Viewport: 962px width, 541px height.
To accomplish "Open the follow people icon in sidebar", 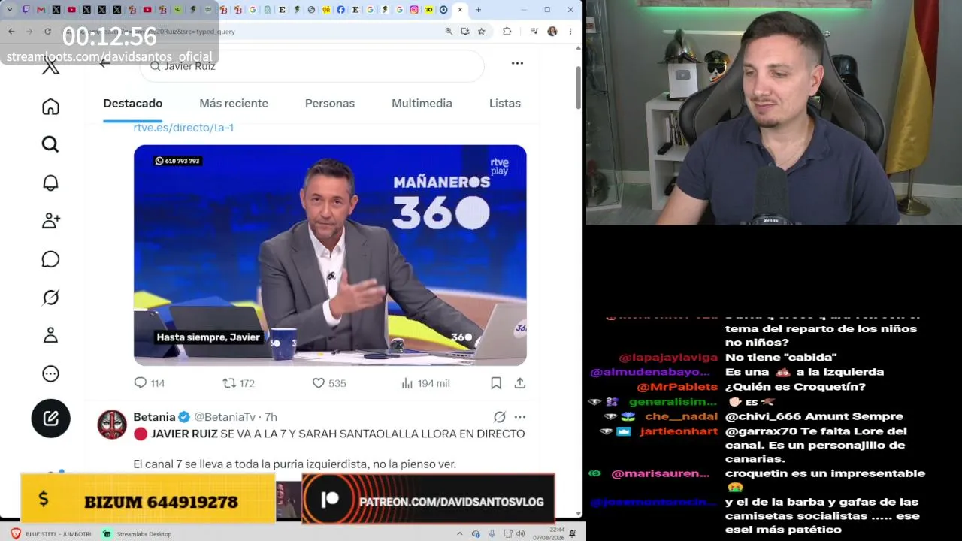I will [x=50, y=221].
